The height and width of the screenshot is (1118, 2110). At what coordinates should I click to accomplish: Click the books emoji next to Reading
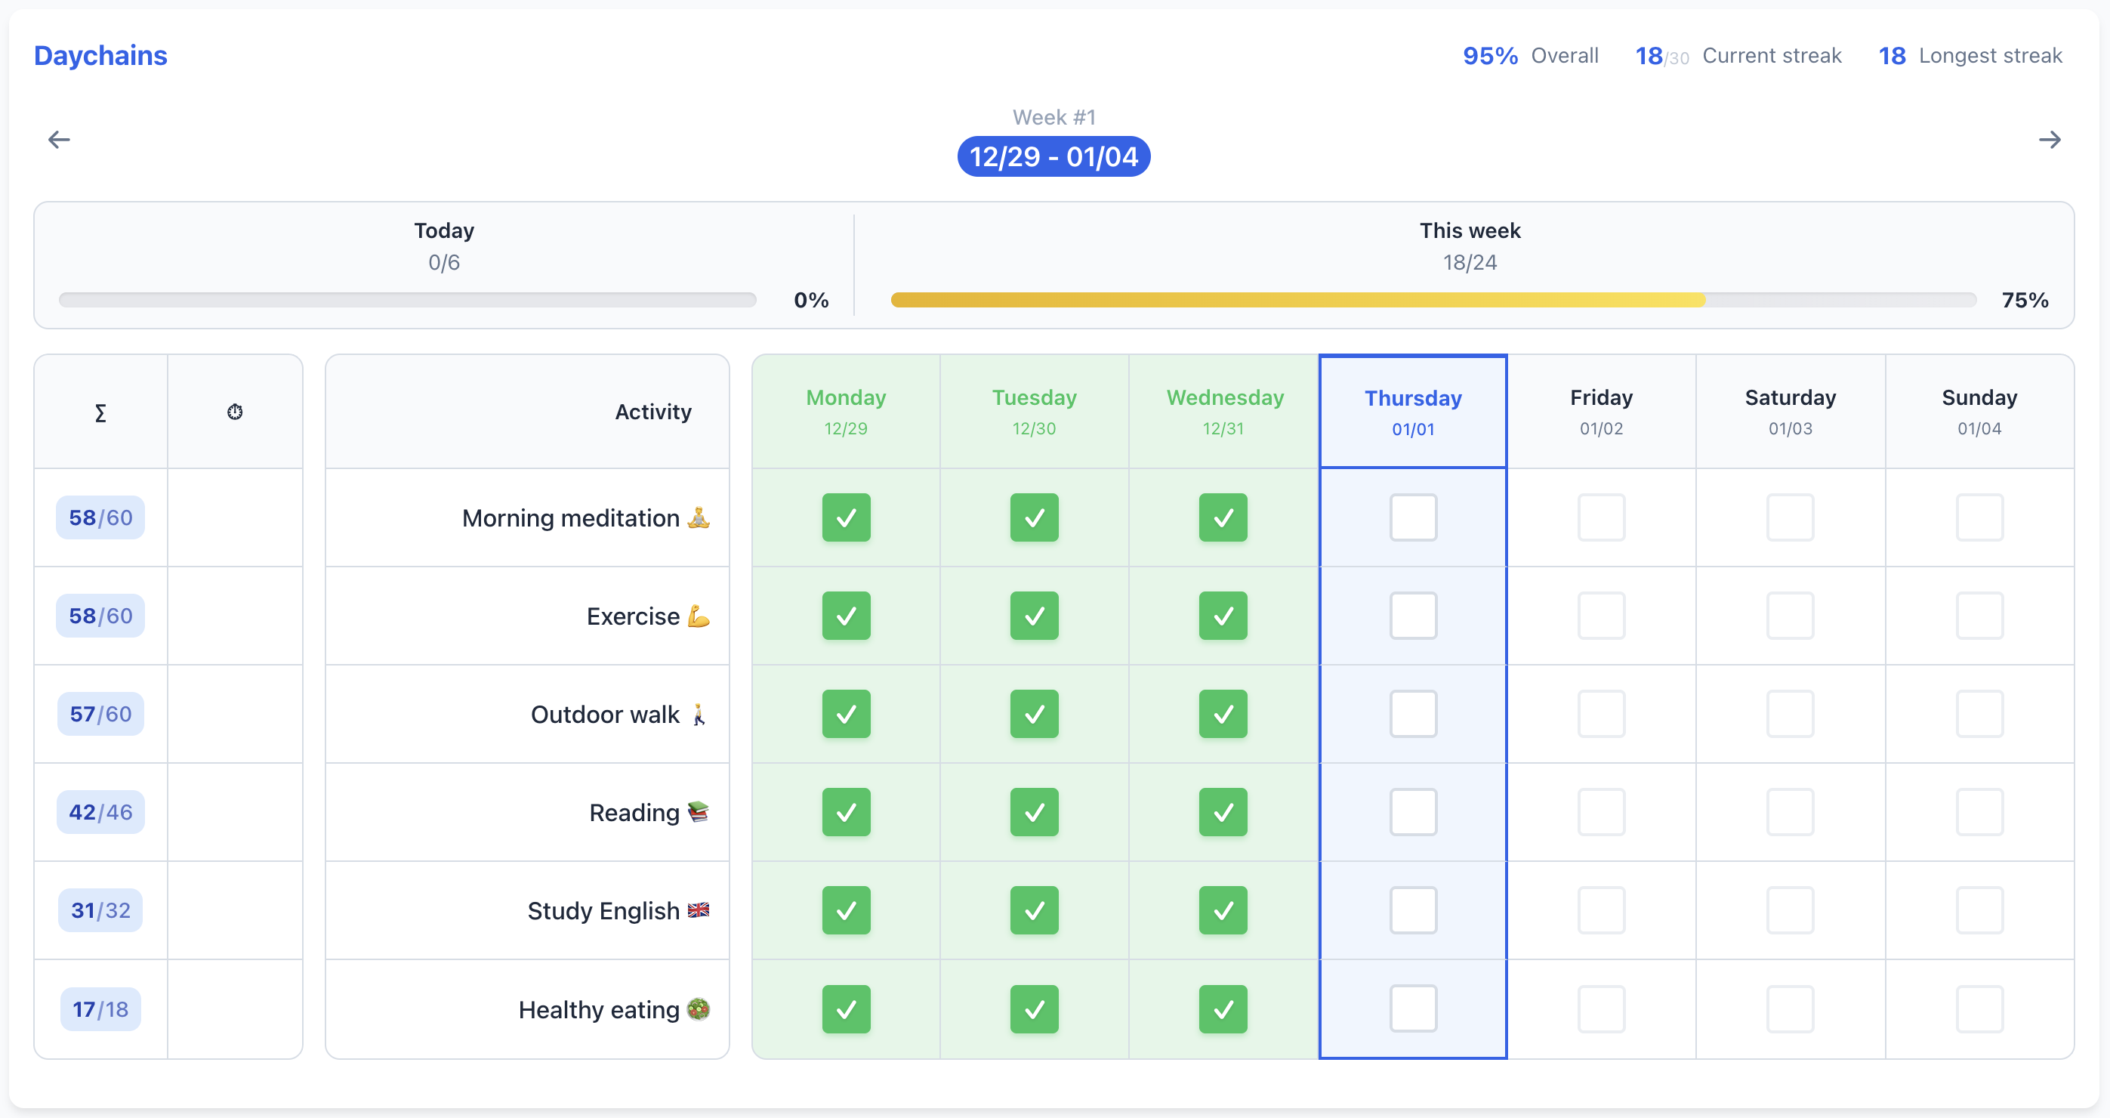point(698,813)
